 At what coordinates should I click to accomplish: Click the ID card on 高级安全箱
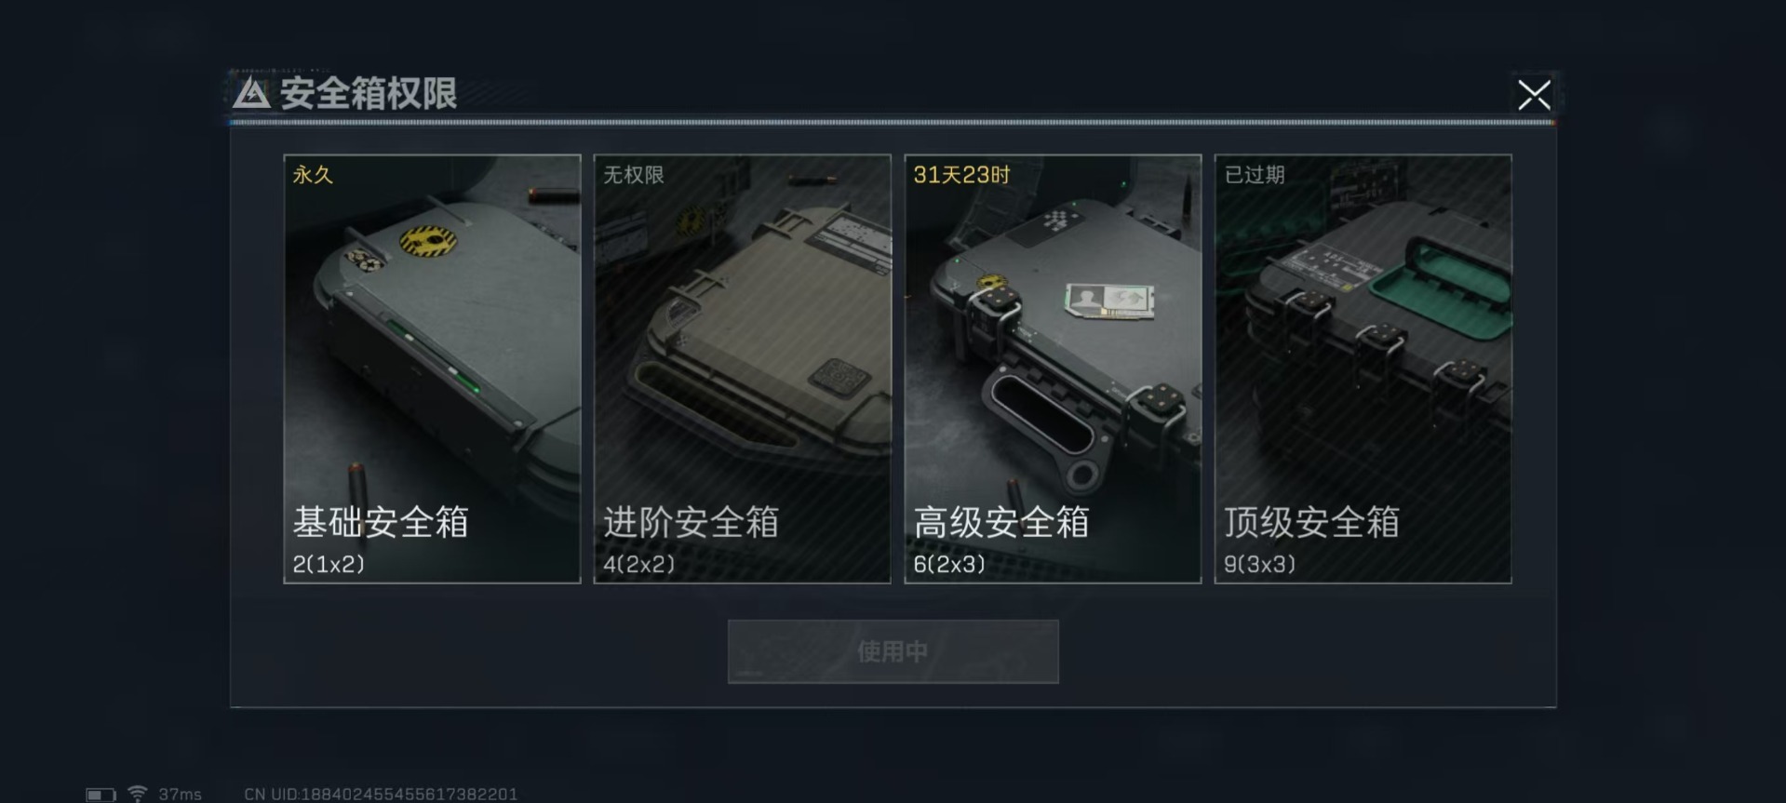pyautogui.click(x=1109, y=301)
